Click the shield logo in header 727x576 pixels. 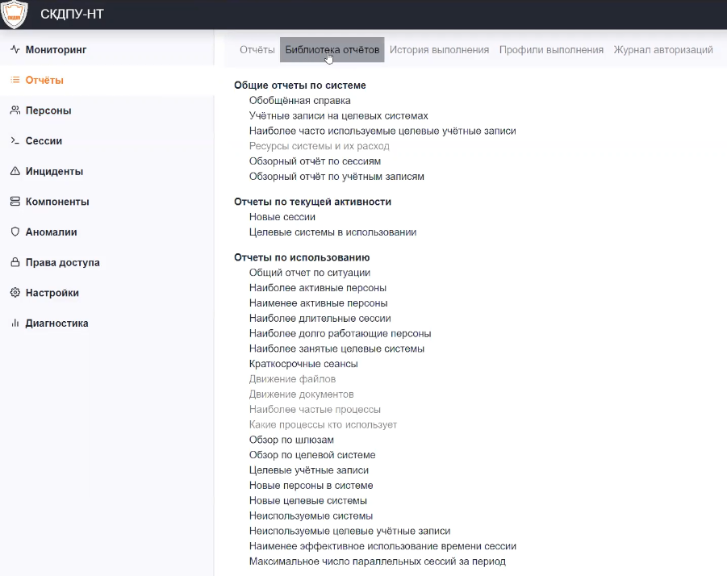pos(15,14)
